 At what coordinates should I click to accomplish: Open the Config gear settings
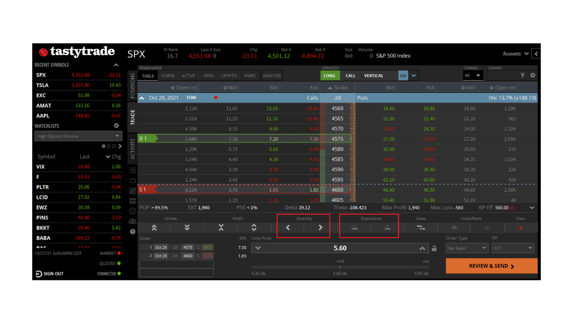533,76
